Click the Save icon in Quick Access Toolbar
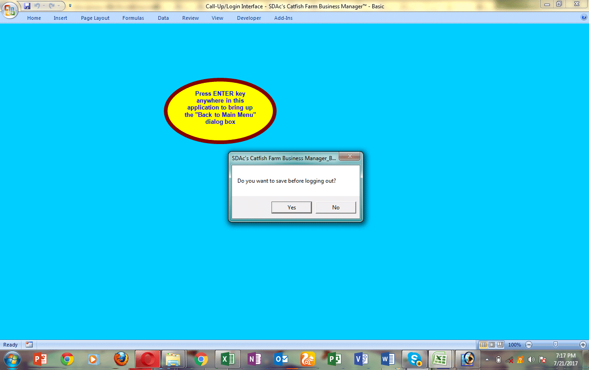This screenshot has width=589, height=370. point(27,6)
